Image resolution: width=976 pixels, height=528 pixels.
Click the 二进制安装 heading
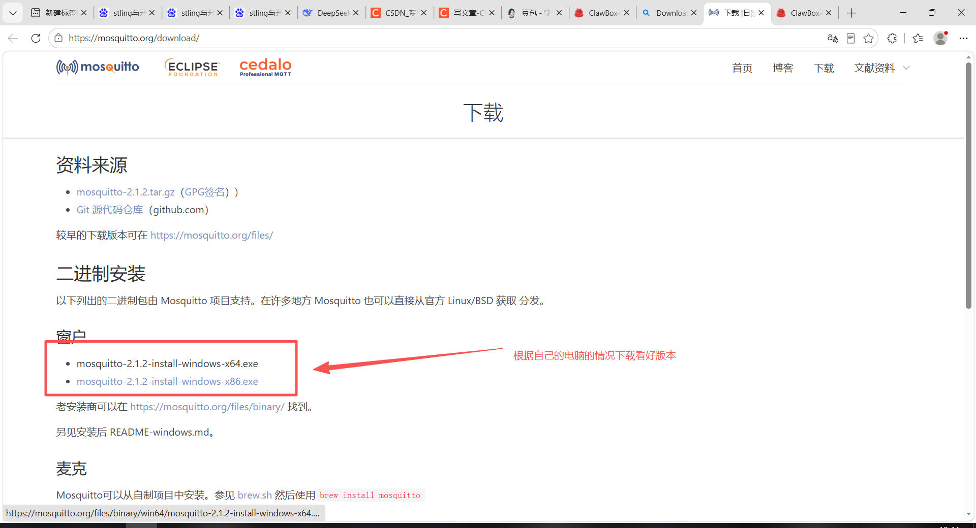pos(101,274)
